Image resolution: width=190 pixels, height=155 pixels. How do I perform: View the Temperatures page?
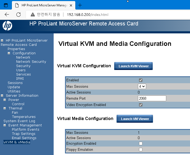[24, 117]
